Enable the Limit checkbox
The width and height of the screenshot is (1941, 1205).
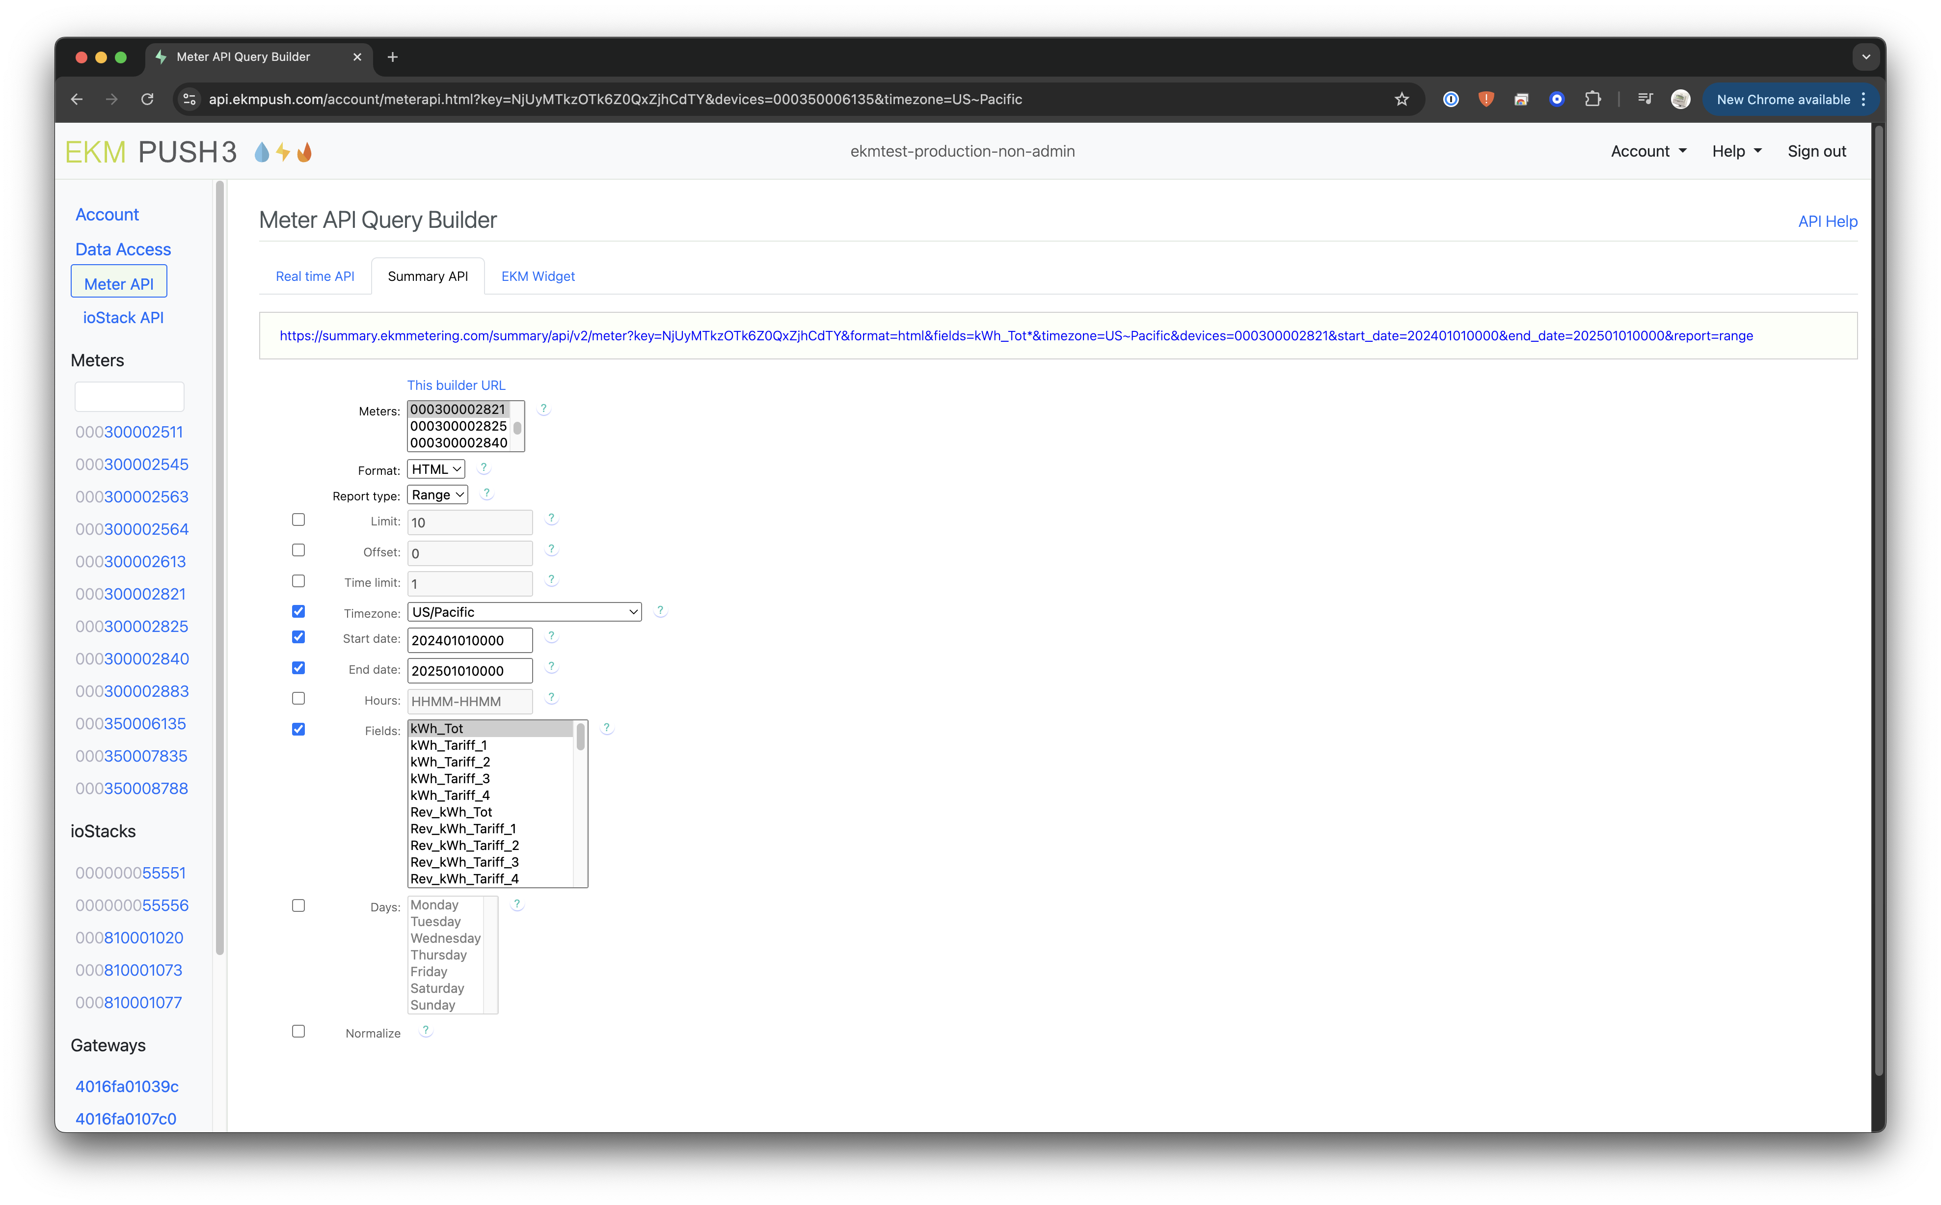tap(298, 520)
